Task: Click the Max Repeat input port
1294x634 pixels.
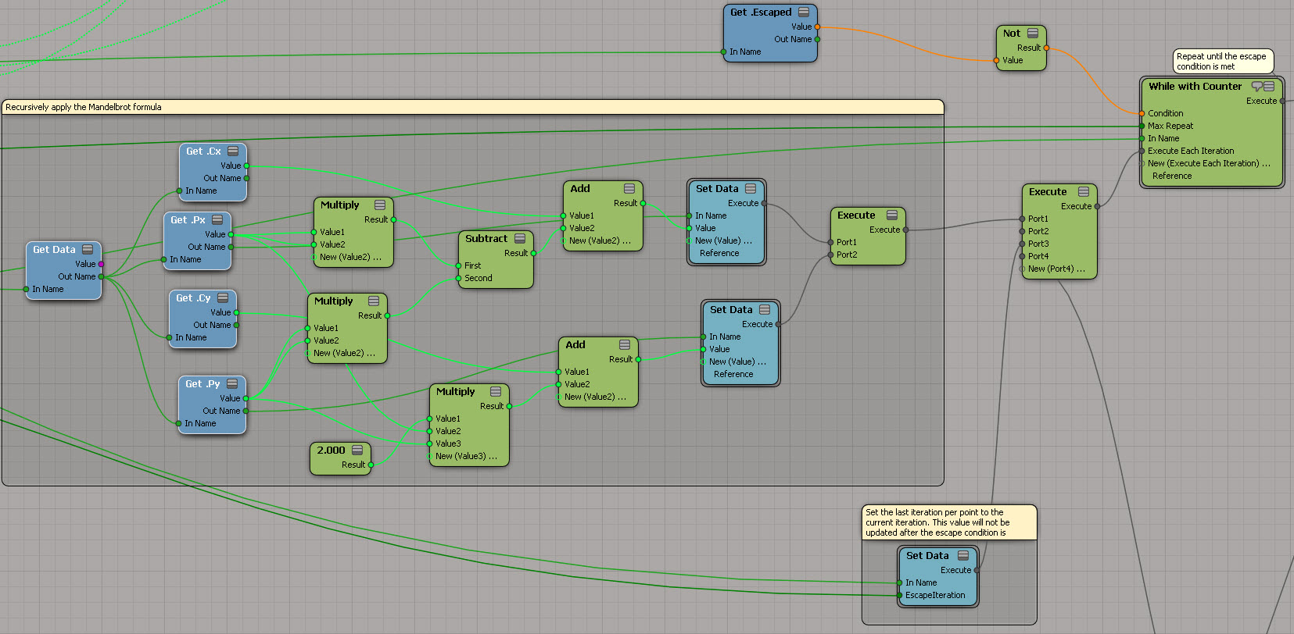Action: click(1142, 126)
